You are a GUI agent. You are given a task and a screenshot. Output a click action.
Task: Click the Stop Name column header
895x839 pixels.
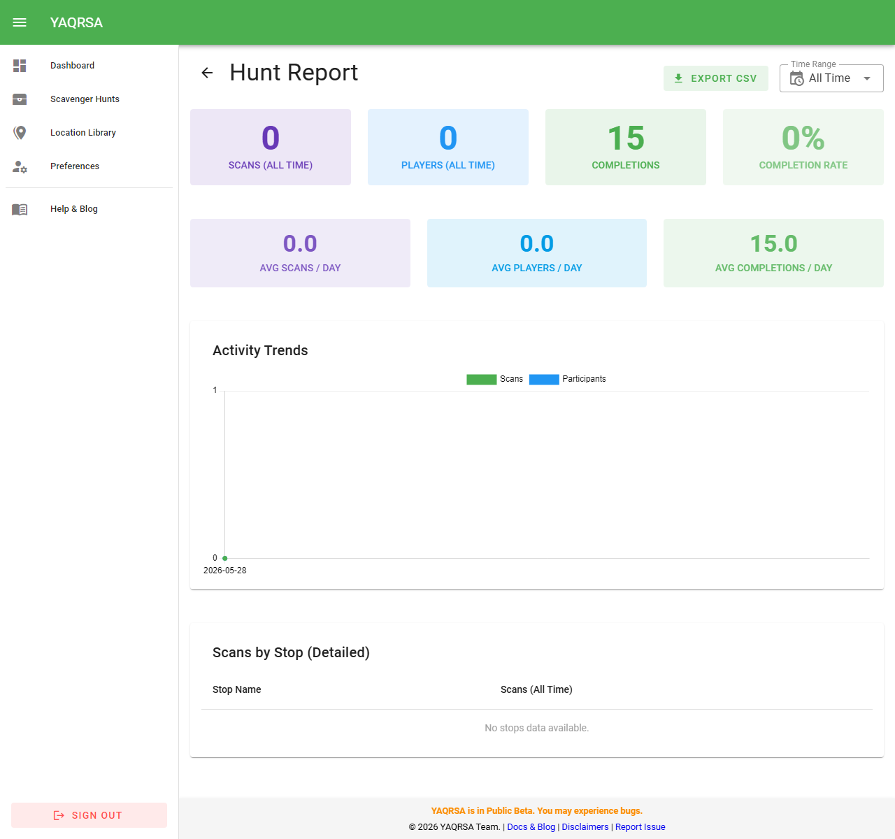point(236,689)
